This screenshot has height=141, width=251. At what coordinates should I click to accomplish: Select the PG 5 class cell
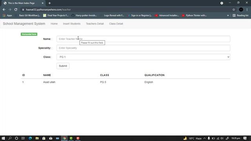point(103,82)
